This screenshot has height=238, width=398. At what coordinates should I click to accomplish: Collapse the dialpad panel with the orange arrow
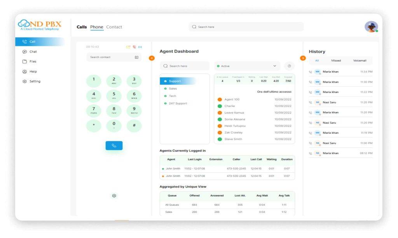pyautogui.click(x=152, y=58)
